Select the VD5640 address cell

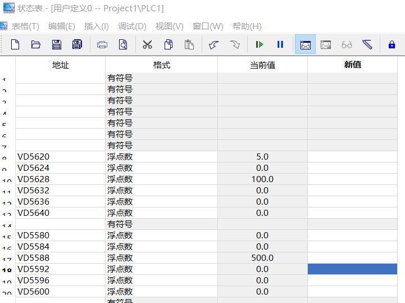[61, 212]
